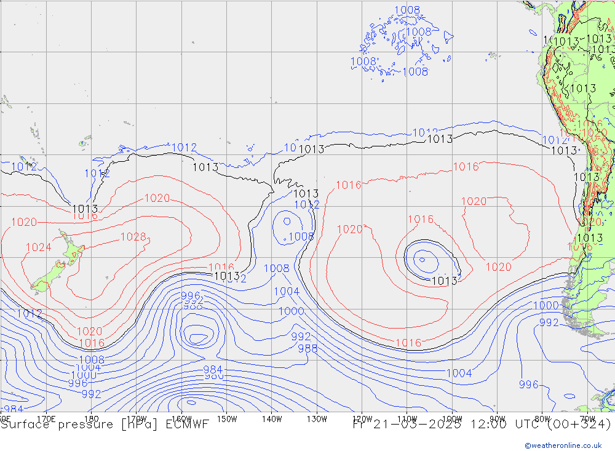This screenshot has width=615, height=451.
Task: Click the 'Surface pressure [hPa] ECMWF' title
Action: coord(105,425)
